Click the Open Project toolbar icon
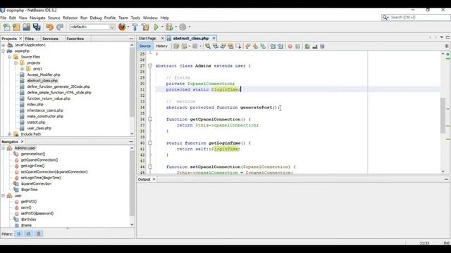Image resolution: width=451 pixels, height=253 pixels. (27, 27)
